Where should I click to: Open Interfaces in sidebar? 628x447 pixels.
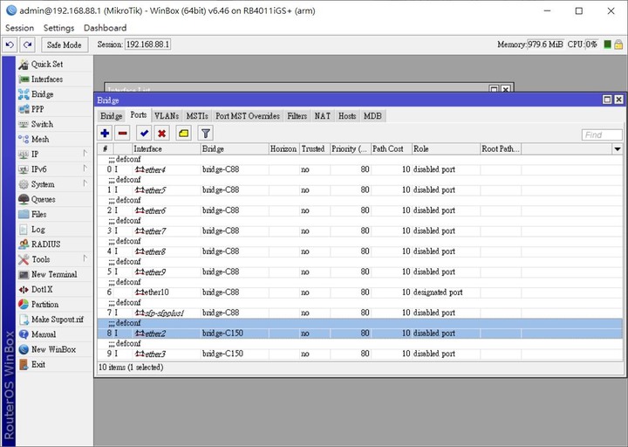(x=54, y=79)
